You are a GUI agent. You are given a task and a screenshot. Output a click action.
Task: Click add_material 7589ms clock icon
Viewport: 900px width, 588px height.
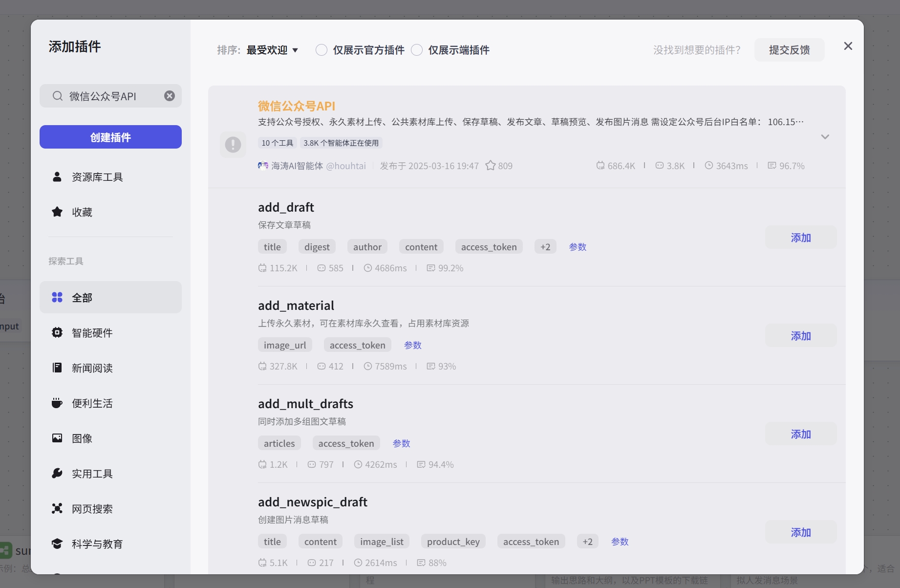[x=368, y=366]
